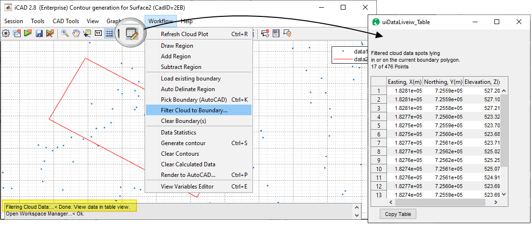The image size is (532, 229).
Task: Choose Clear Boundary(s)
Action: point(199,121)
